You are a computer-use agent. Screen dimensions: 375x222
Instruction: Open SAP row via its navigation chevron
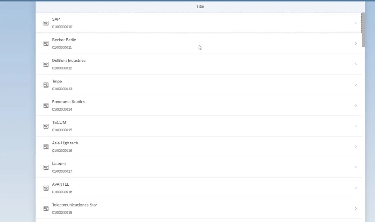click(356, 23)
